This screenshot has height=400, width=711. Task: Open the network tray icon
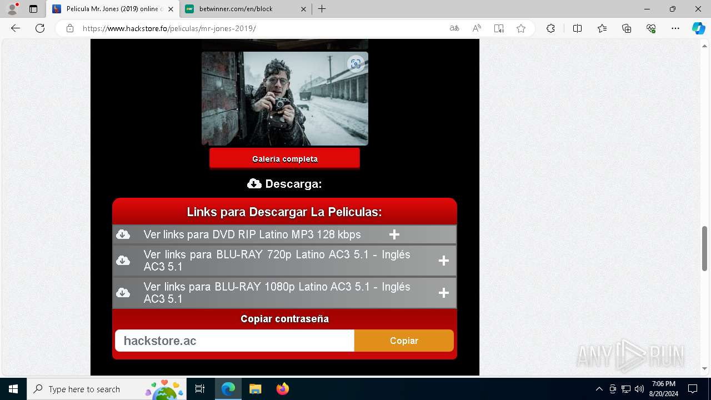626,389
